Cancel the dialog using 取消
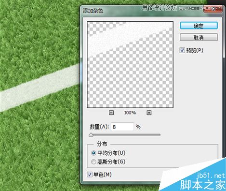The image size is (226, 191). pos(199,37)
